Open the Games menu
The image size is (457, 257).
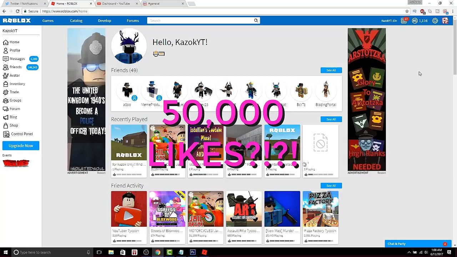coord(48,21)
